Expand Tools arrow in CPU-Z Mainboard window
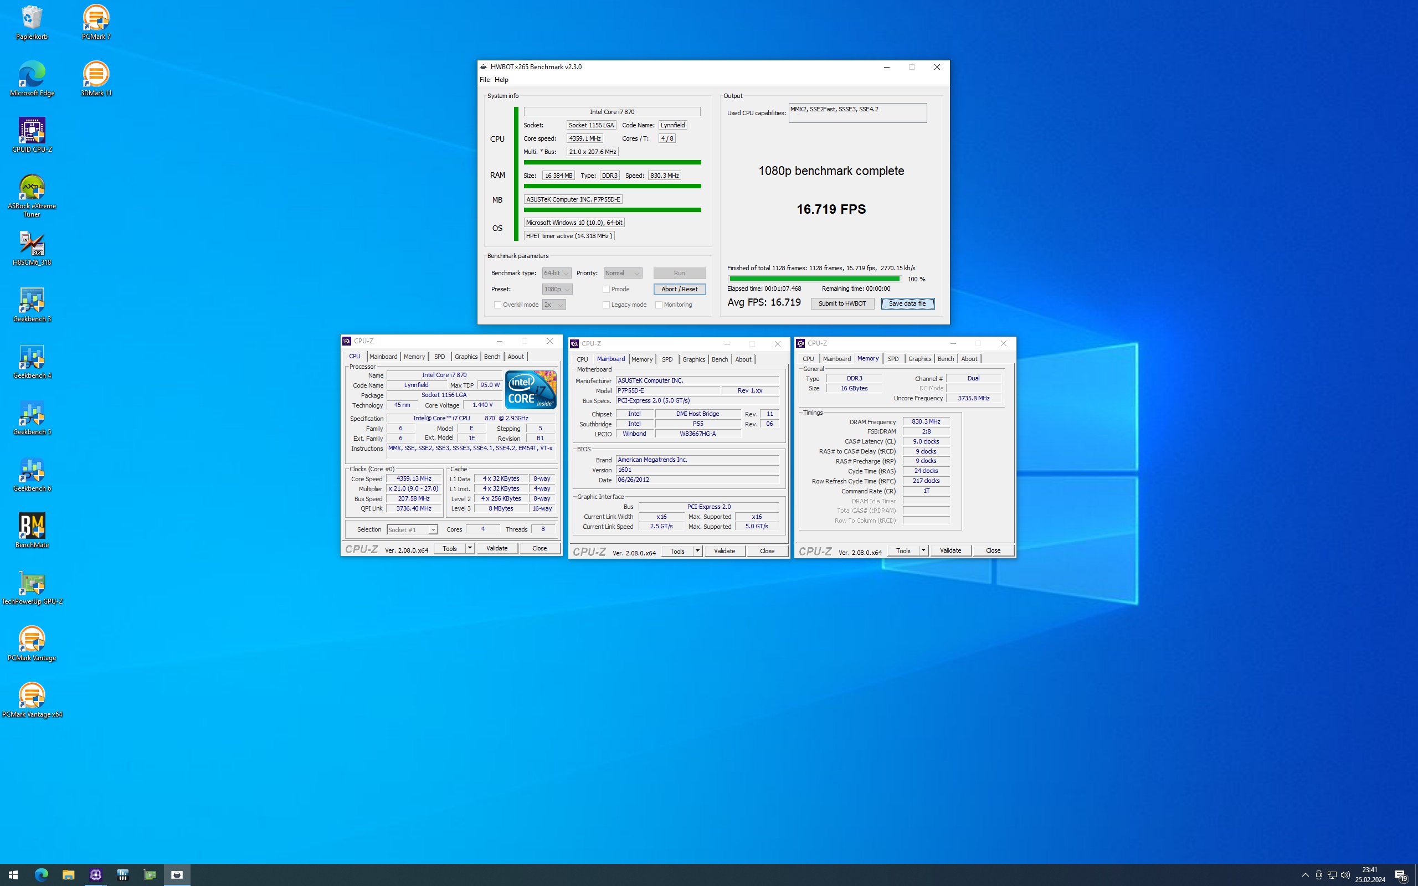 [x=697, y=551]
